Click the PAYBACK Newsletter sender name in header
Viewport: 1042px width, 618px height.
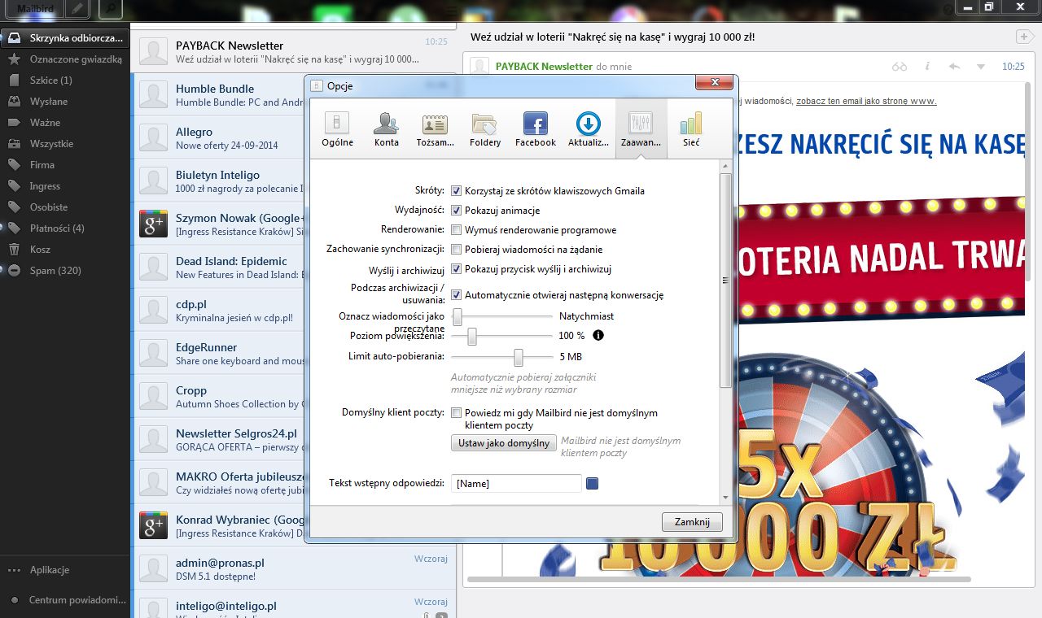click(x=544, y=67)
